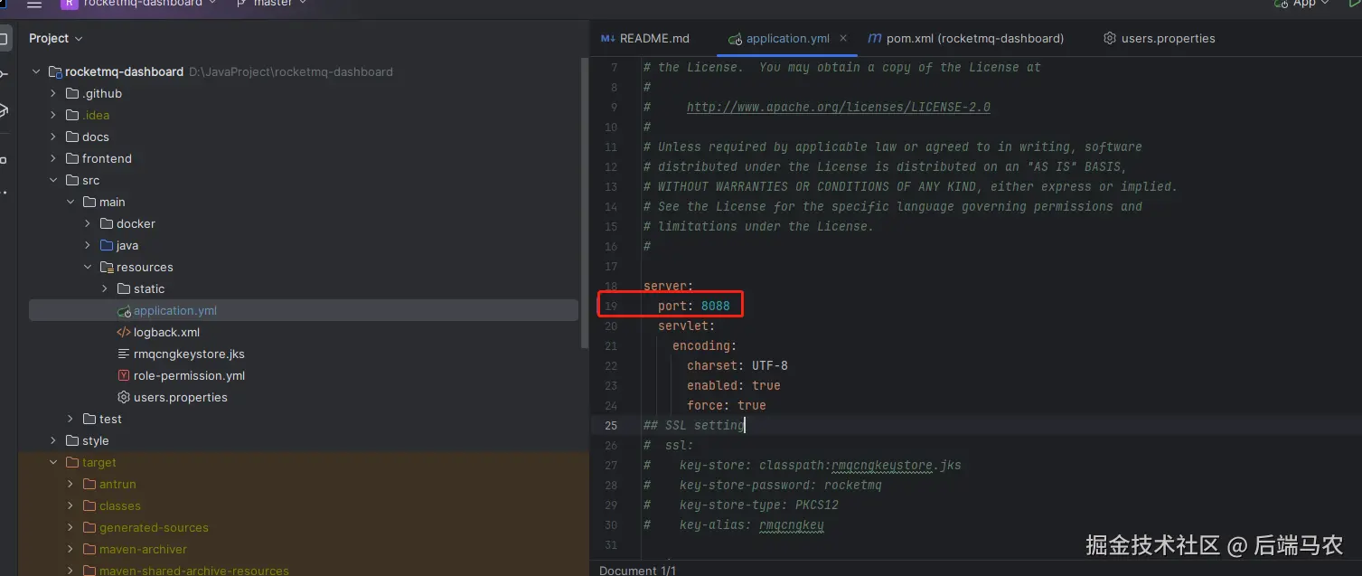Viewport: 1362px width, 576px height.
Task: Expand the java folder
Action: pos(88,246)
